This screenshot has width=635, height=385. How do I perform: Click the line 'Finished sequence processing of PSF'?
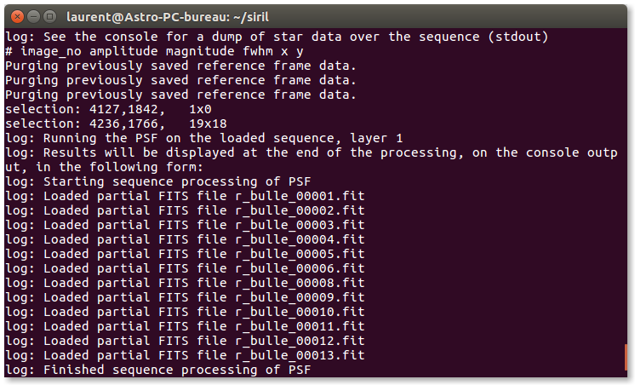(x=157, y=370)
